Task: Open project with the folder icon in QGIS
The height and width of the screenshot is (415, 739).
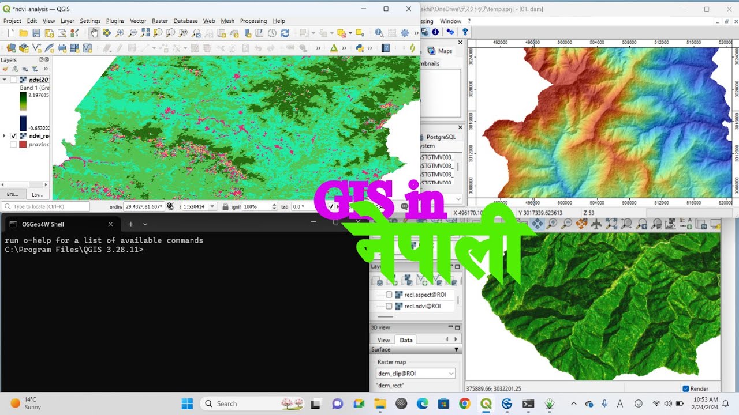Action: tap(24, 33)
